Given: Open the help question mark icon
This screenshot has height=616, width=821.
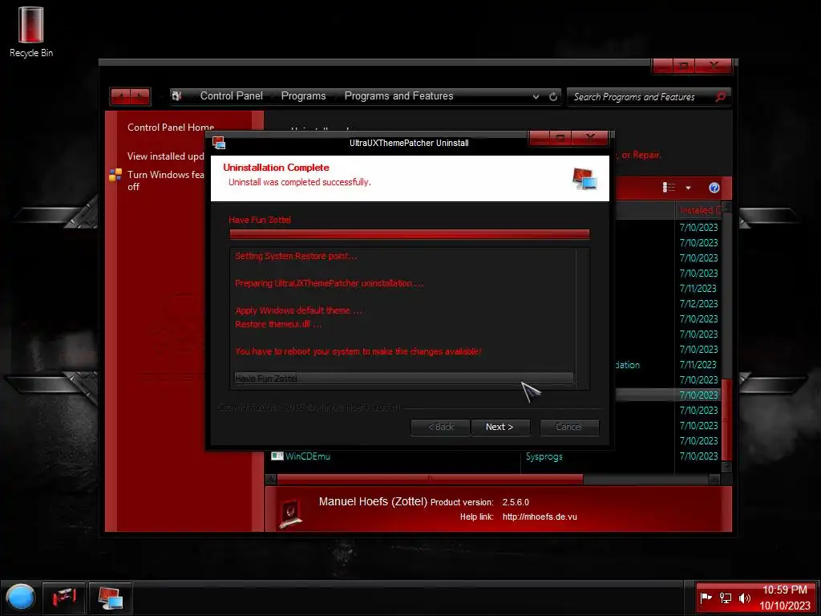Looking at the screenshot, I should pyautogui.click(x=714, y=188).
